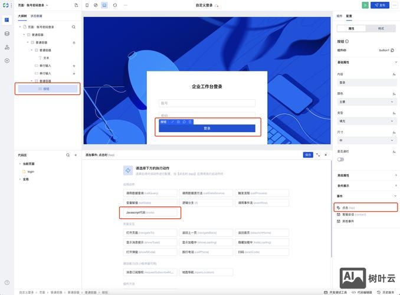This screenshot has height=295, width=400.
Task: Switch to desktop display mode icon
Action: pos(104,5)
